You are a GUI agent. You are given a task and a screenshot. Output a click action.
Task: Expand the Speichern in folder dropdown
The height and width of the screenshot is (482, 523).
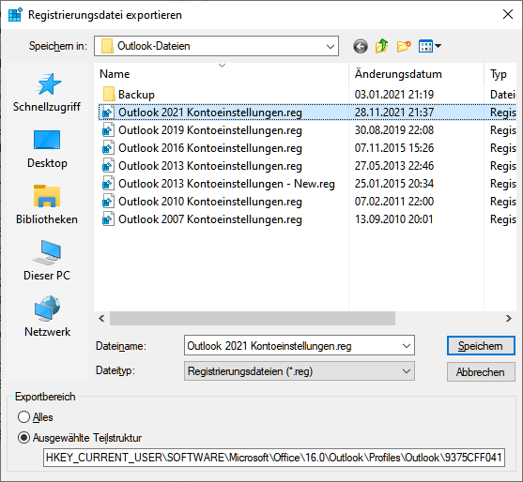331,46
